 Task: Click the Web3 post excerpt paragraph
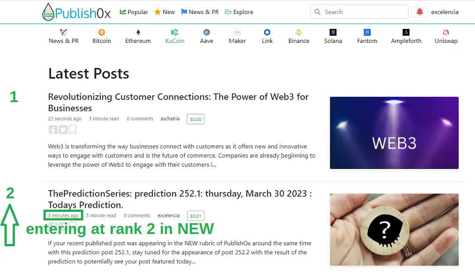click(x=182, y=155)
